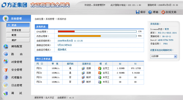Click full-duplex mode icon for 网口2
183x100 pixels.
[x=100, y=73]
